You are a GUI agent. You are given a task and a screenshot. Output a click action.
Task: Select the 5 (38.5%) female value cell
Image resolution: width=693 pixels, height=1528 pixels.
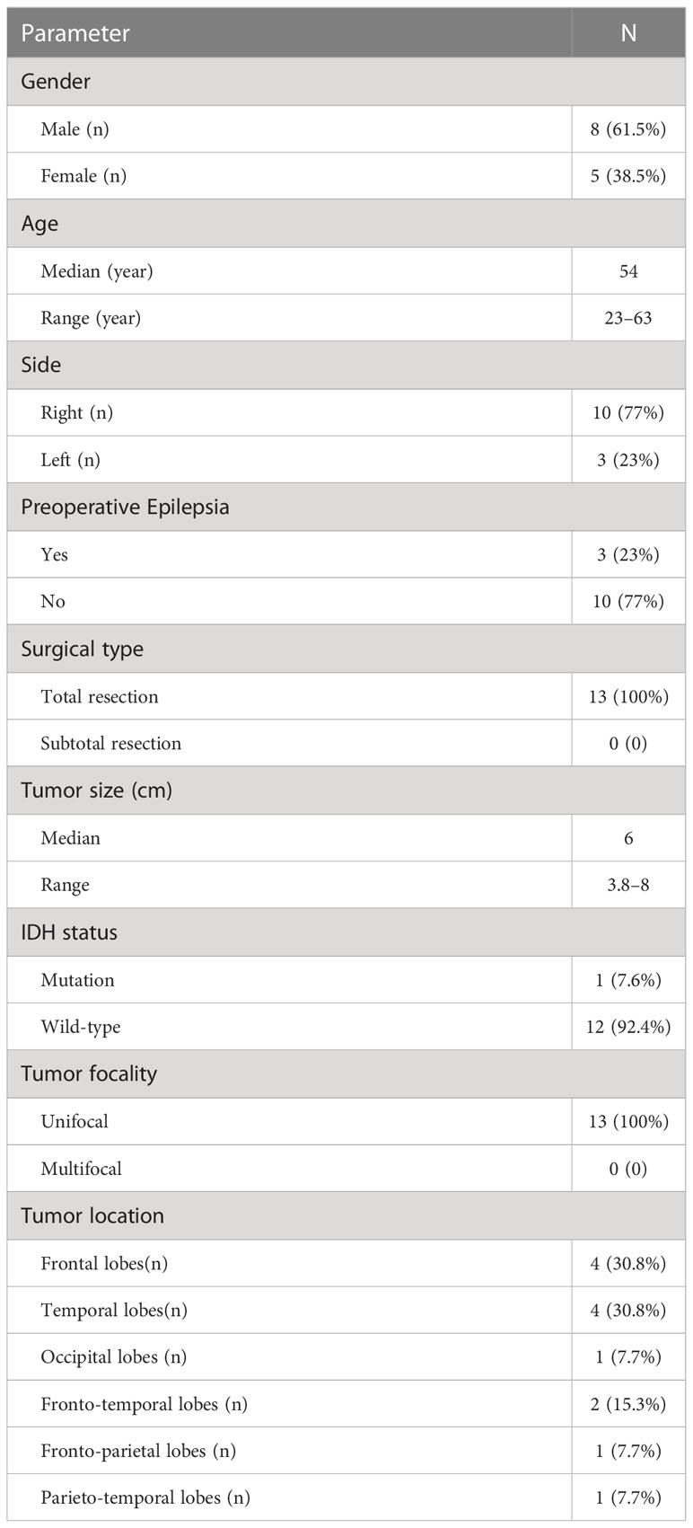pos(628,176)
